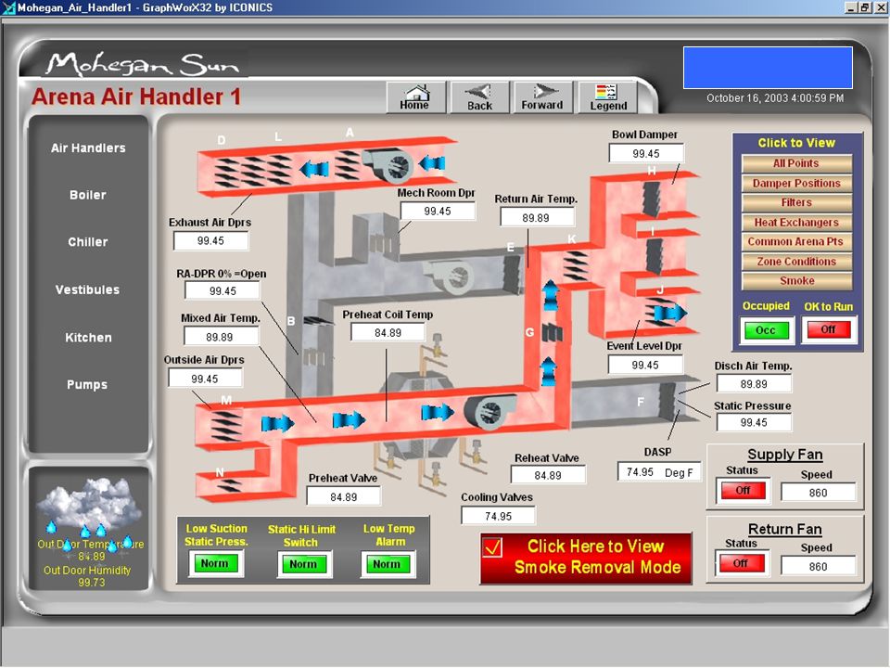Toggle Return Fan status Off button
The image size is (890, 668).
[x=740, y=563]
